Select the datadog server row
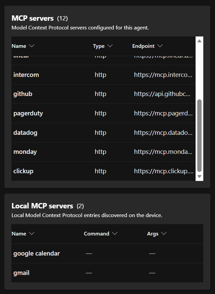 (103, 133)
